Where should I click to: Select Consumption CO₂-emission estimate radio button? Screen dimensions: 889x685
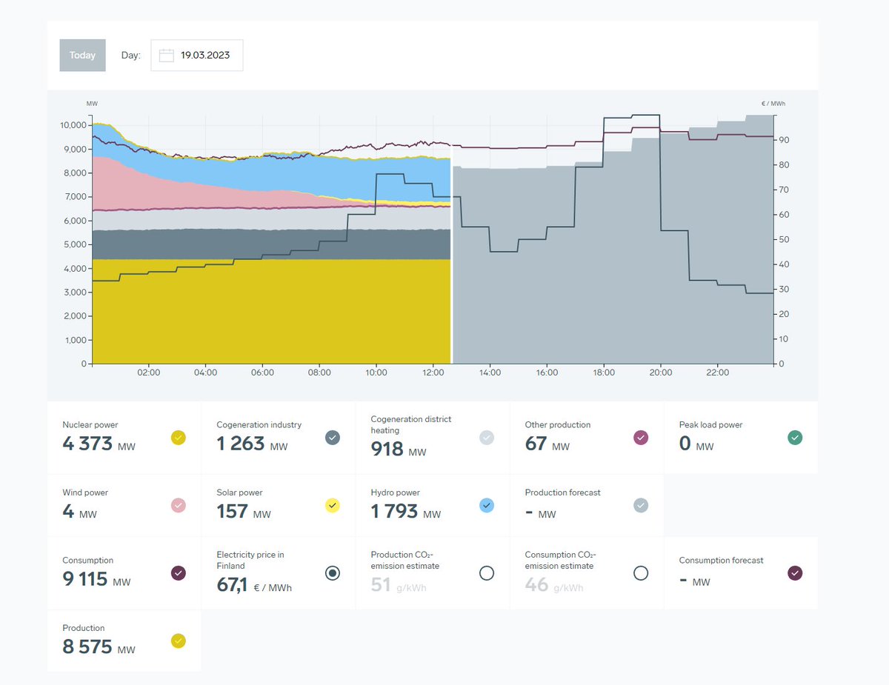641,572
